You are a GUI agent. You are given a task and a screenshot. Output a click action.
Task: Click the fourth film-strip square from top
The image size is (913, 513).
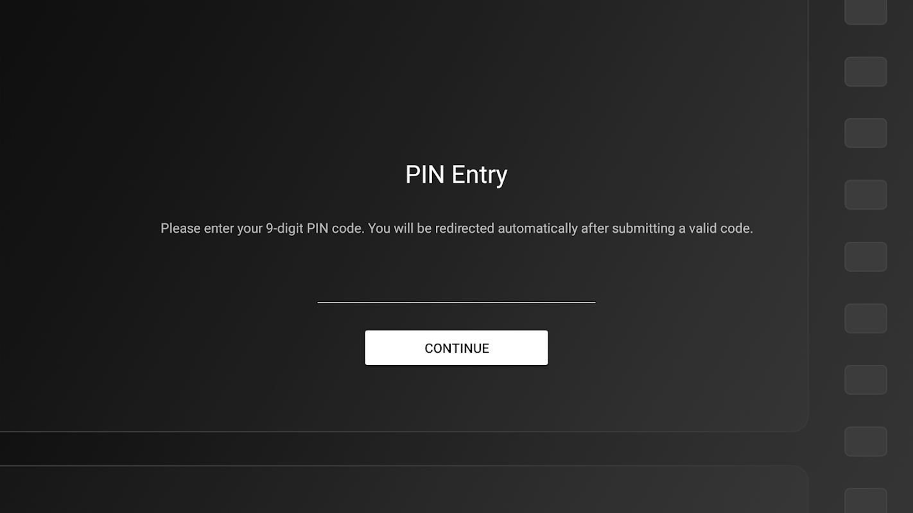pos(865,194)
